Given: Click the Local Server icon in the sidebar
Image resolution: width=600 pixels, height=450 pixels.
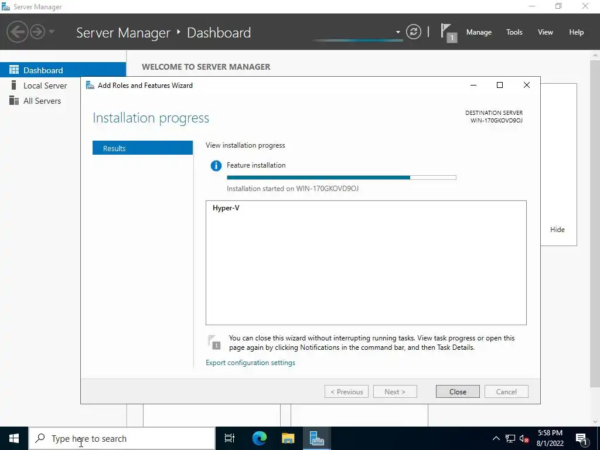Looking at the screenshot, I should click(14, 85).
